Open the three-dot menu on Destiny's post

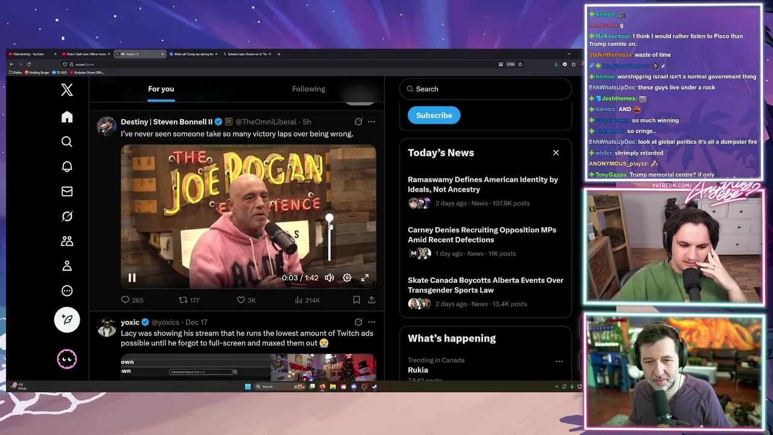371,121
